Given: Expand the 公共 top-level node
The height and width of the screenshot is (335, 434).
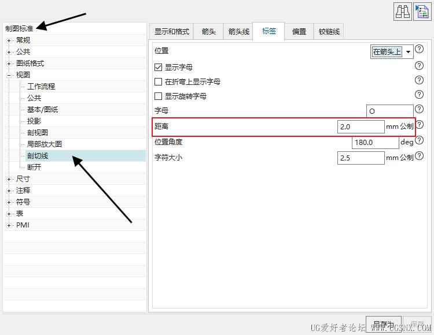Looking at the screenshot, I should pos(9,52).
